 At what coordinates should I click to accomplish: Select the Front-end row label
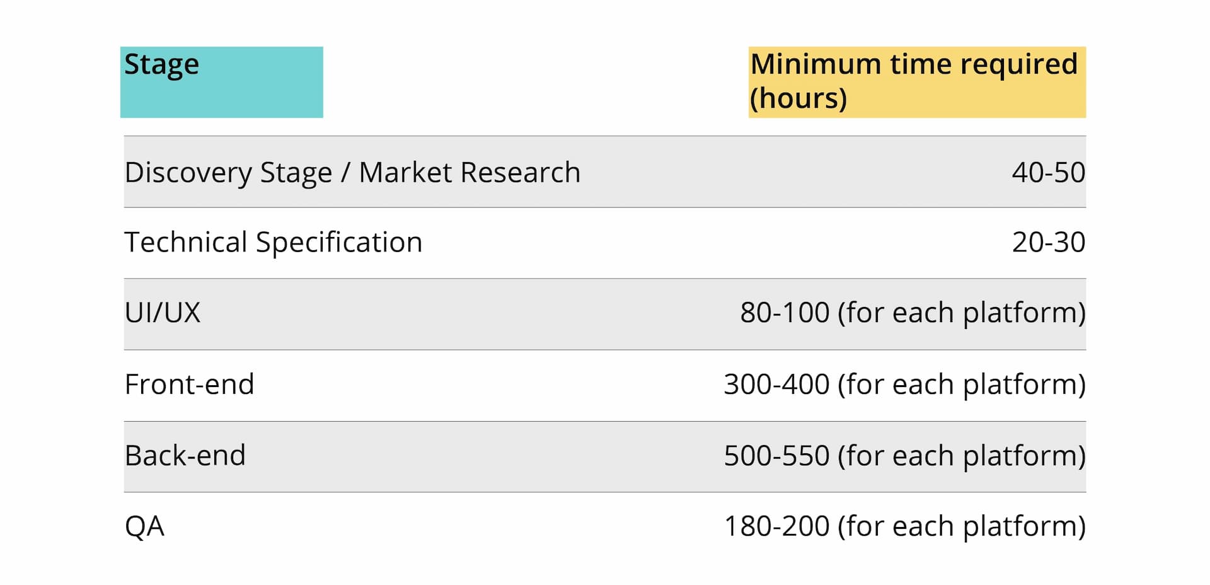click(x=189, y=385)
